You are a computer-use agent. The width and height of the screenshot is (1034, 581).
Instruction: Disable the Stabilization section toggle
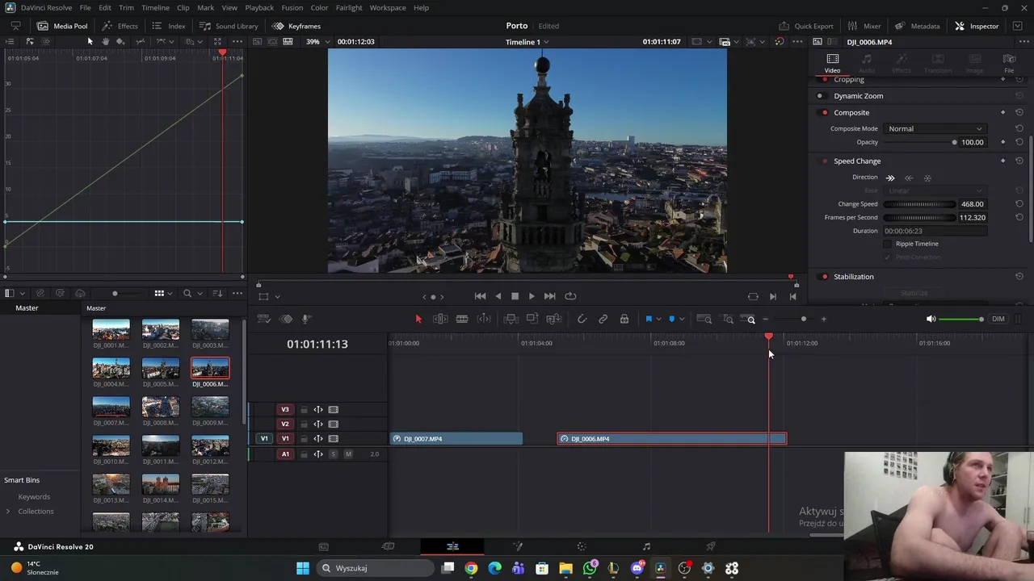[824, 277]
